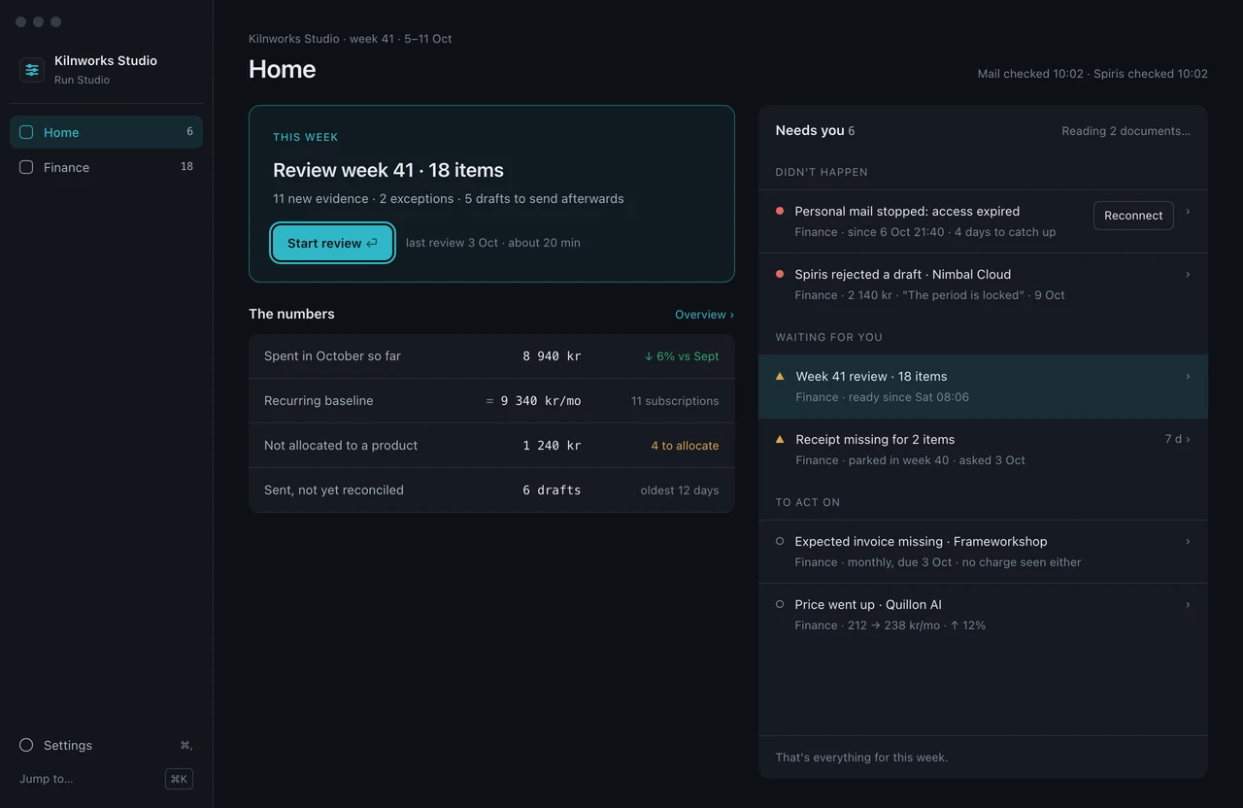Click the red dot beside Personal mail stopped
The height and width of the screenshot is (808, 1243).
tap(780, 211)
